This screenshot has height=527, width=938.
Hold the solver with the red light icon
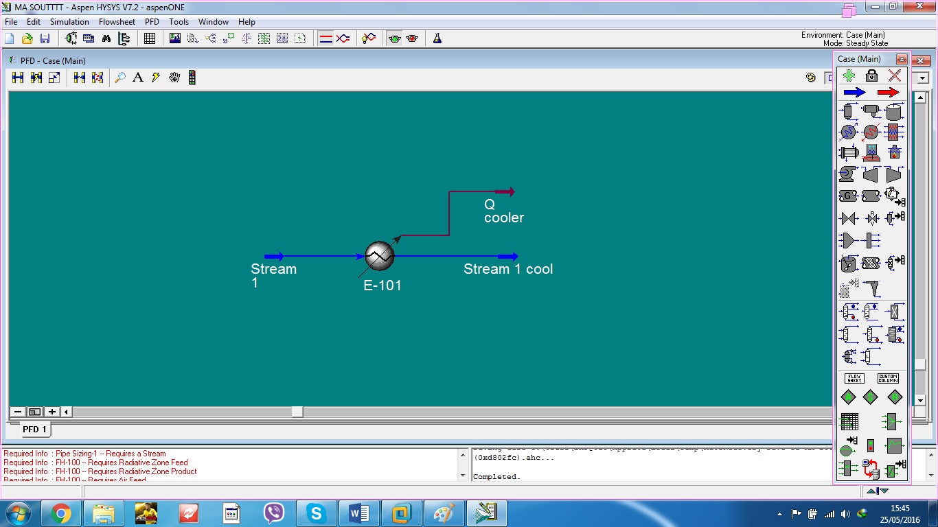point(412,38)
